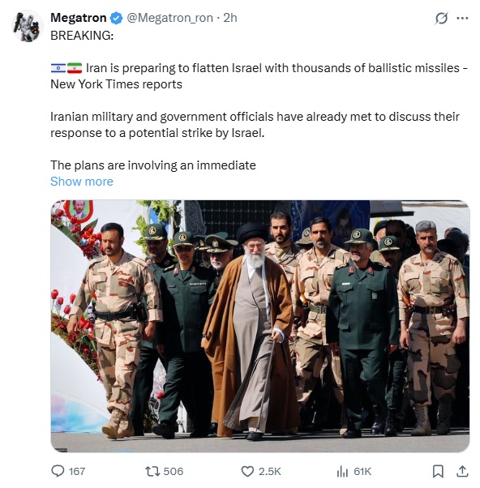This screenshot has height=488, width=480.
Task: Bookmark this post
Action: 438,471
